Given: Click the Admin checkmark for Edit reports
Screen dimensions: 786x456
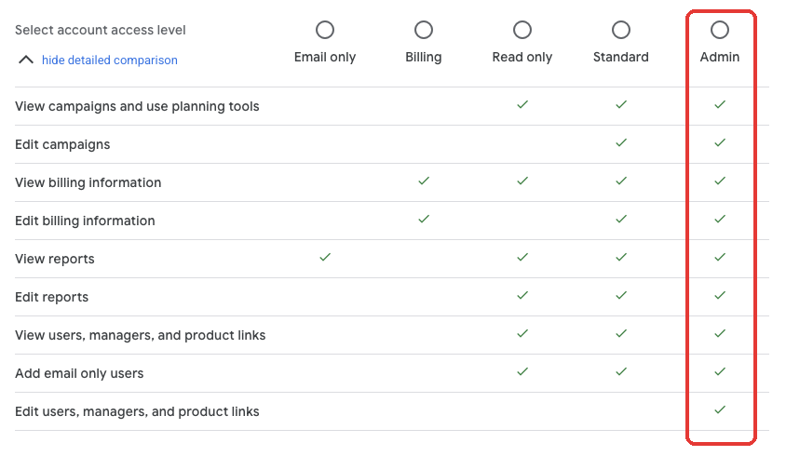Looking at the screenshot, I should pyautogui.click(x=720, y=295).
